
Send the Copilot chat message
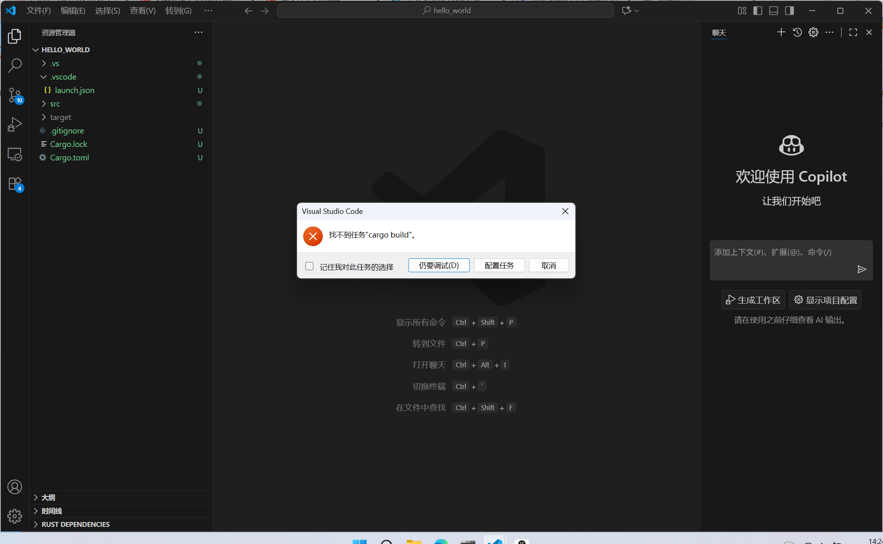click(x=861, y=269)
